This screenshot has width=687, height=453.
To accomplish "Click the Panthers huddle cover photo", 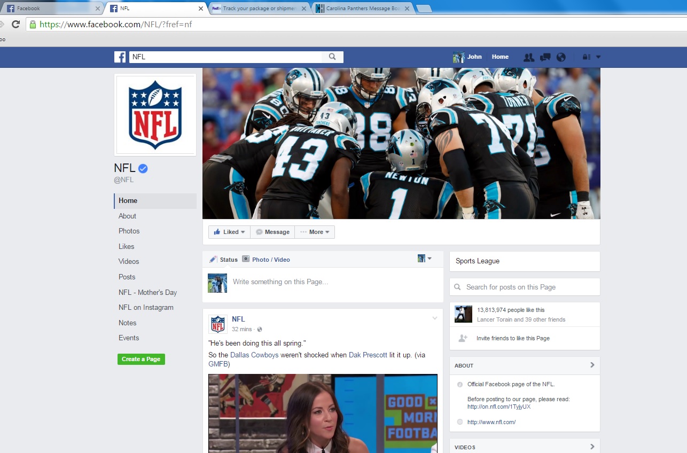I will click(401, 143).
